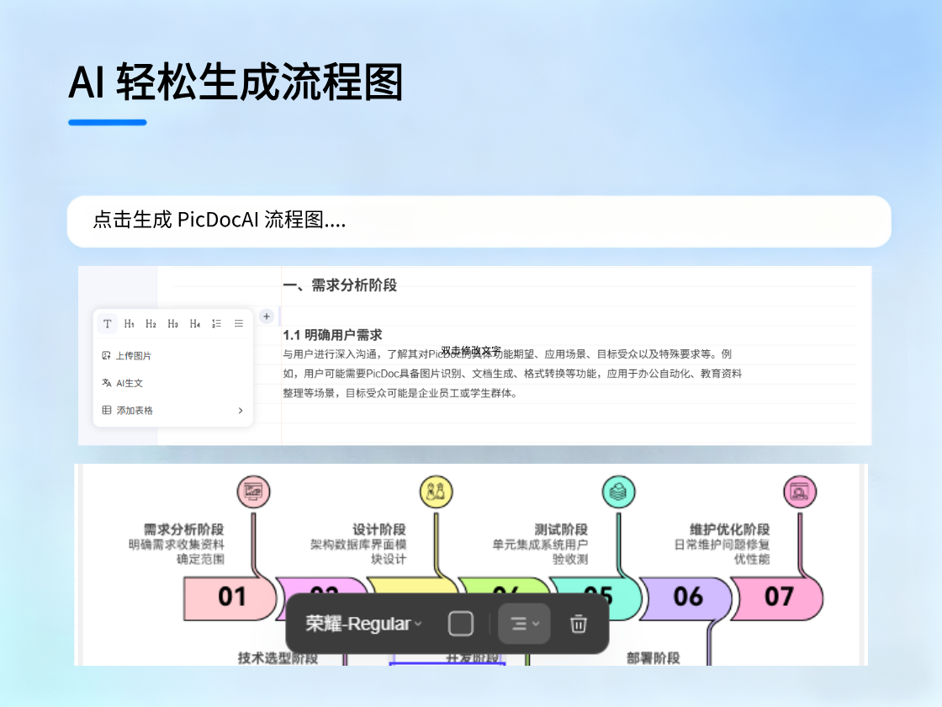
Task: Expand the 添加表格 submenu chevron
Action: (x=241, y=410)
